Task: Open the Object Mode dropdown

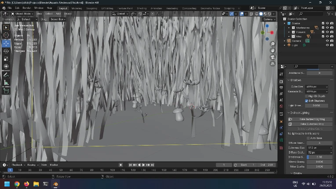Action: click(22, 14)
